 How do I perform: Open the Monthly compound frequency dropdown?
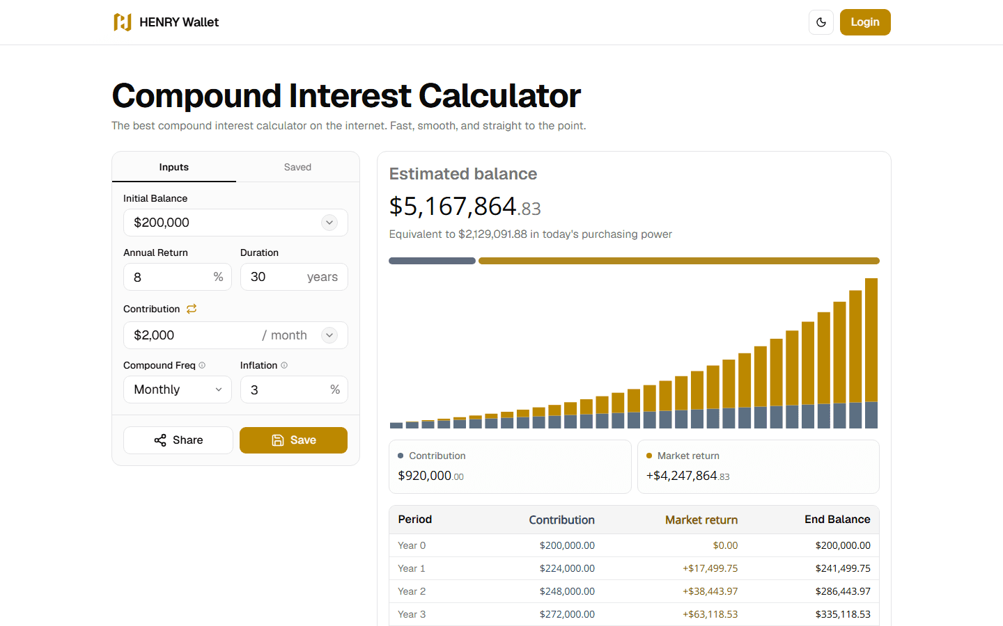pyautogui.click(x=178, y=390)
